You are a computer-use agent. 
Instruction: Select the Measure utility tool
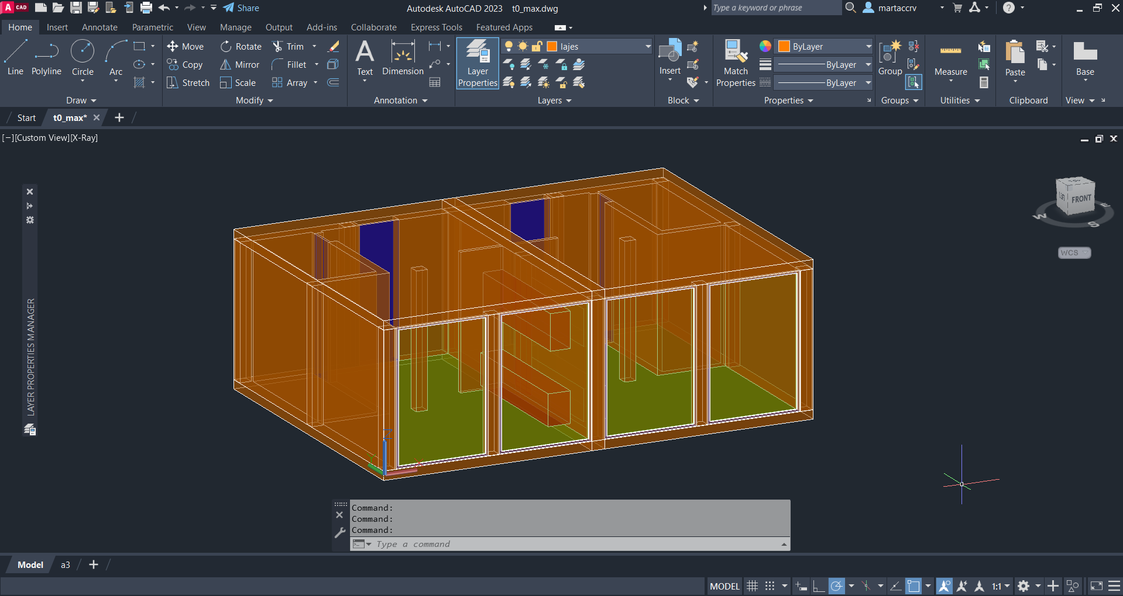(x=950, y=58)
